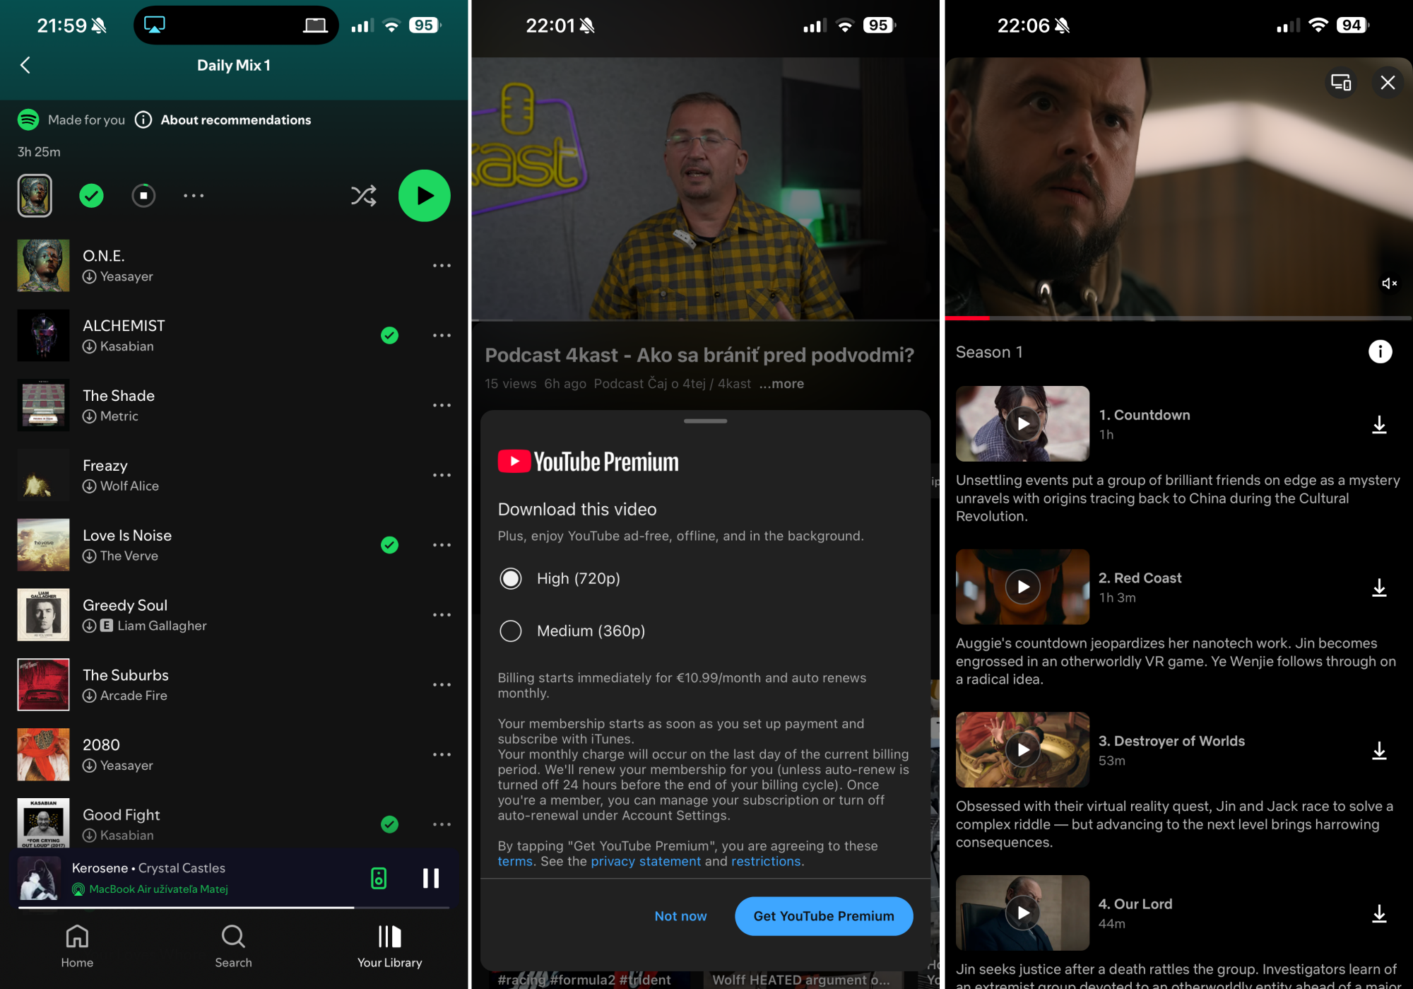
Task: Tap battery indicator in Spotify status bar
Action: click(424, 25)
